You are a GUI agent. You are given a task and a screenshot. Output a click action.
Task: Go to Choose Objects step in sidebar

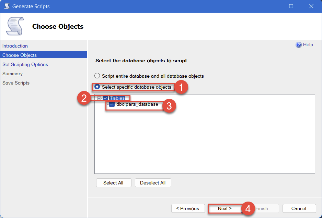click(44, 55)
